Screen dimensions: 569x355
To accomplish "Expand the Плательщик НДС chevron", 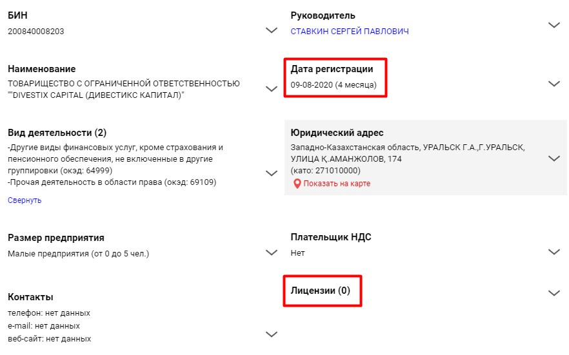I will click(x=554, y=253).
